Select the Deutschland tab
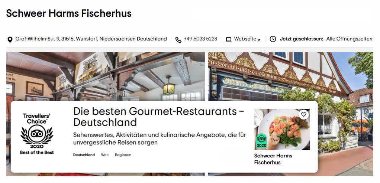Viewport: 380px width, 183px height. tap(84, 155)
